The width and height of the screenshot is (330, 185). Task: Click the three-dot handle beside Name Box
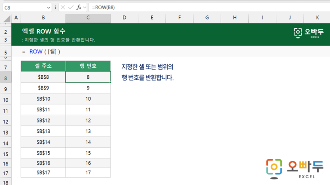pos(55,8)
